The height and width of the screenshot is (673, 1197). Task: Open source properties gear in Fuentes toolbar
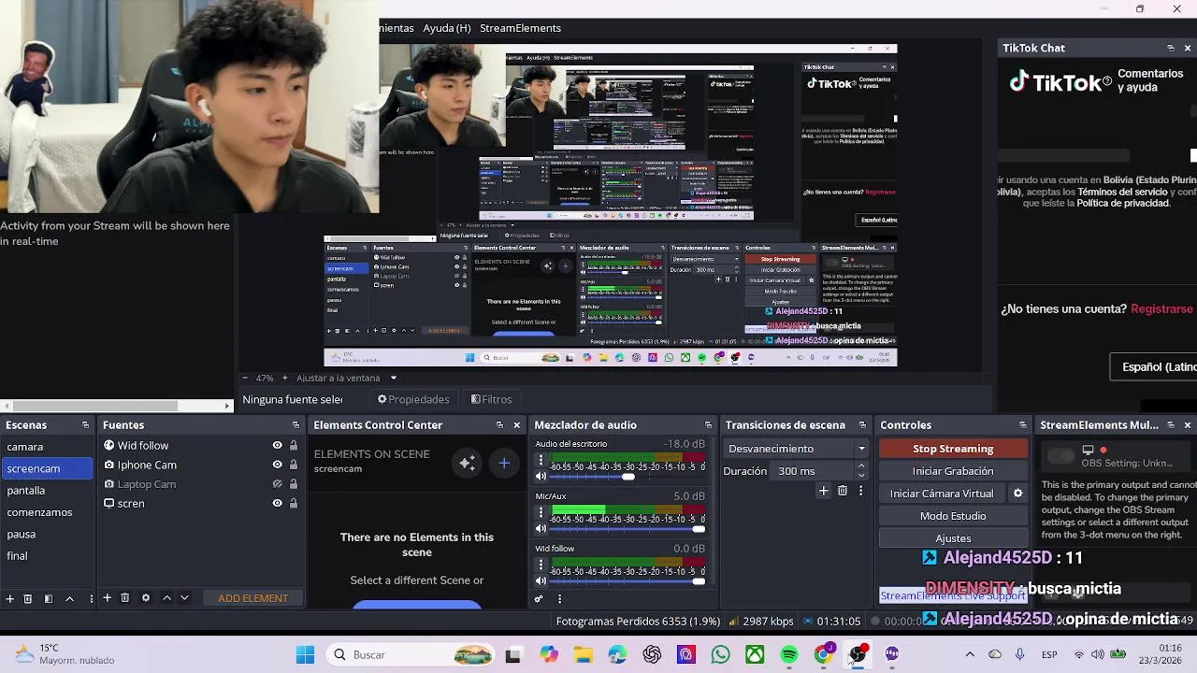pos(146,598)
